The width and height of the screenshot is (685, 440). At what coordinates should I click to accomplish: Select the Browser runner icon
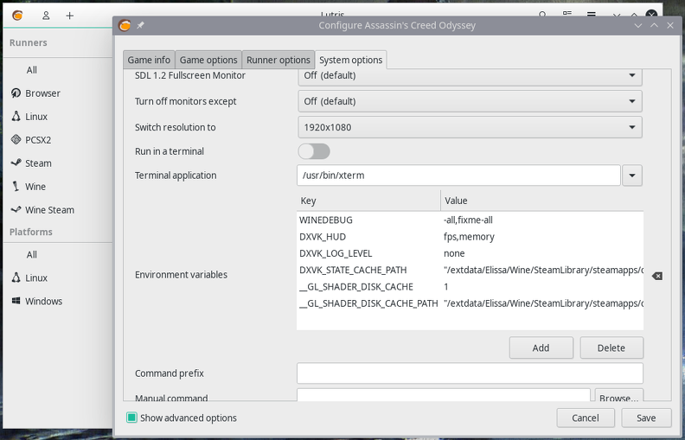pos(16,93)
